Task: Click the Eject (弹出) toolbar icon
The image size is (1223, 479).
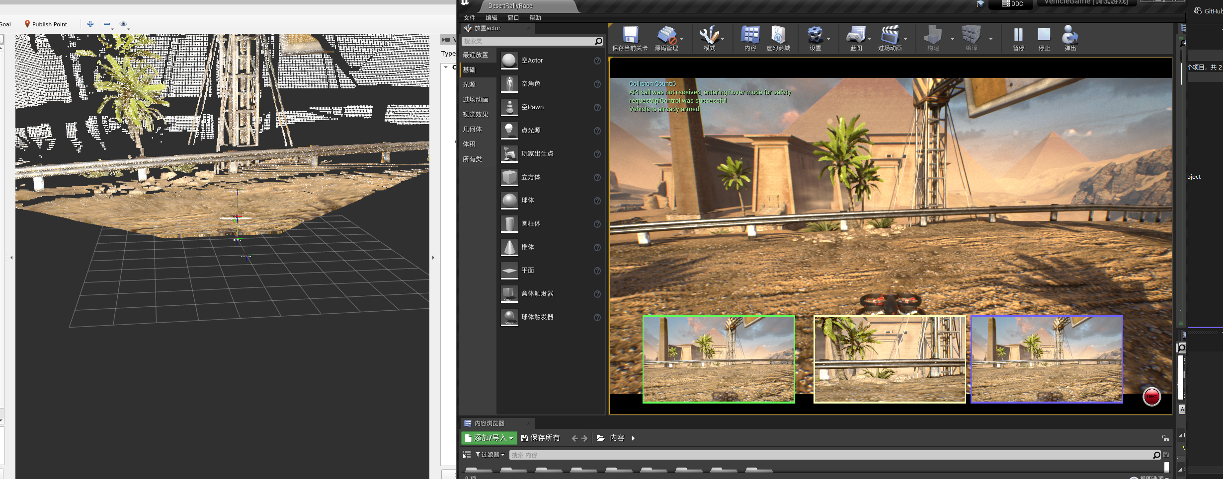Action: pyautogui.click(x=1070, y=35)
